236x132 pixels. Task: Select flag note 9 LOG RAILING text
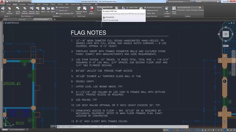point(86,100)
